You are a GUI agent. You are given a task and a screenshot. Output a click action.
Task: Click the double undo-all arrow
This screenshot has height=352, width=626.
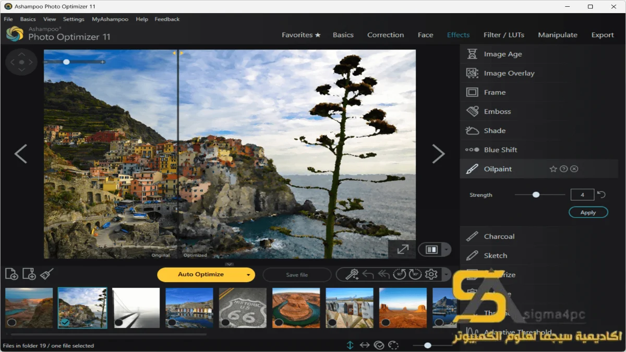coord(384,274)
